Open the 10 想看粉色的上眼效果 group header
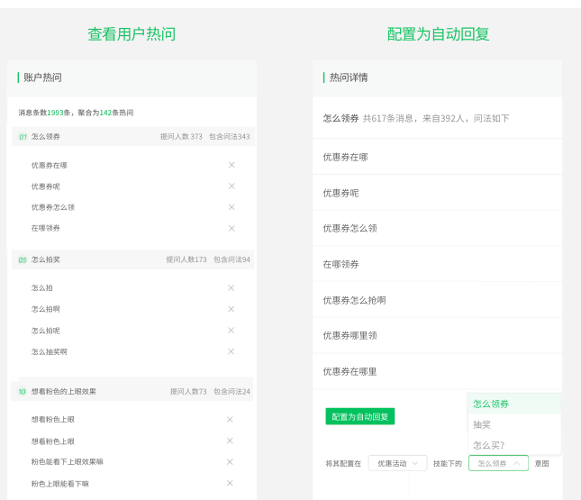This screenshot has height=500, width=581. pyautogui.click(x=133, y=391)
